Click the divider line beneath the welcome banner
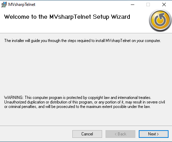 pos(86,33)
